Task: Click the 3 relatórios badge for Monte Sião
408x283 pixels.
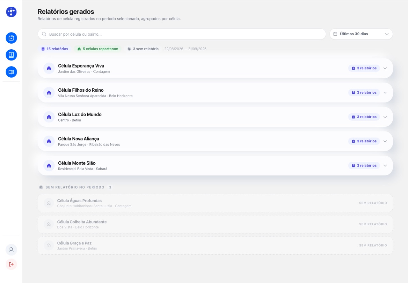Action: click(364, 166)
